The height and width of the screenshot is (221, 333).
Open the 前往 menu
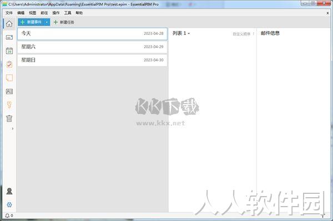(44, 13)
